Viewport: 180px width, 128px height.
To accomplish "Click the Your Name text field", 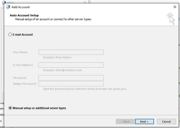I will click(x=71, y=52).
